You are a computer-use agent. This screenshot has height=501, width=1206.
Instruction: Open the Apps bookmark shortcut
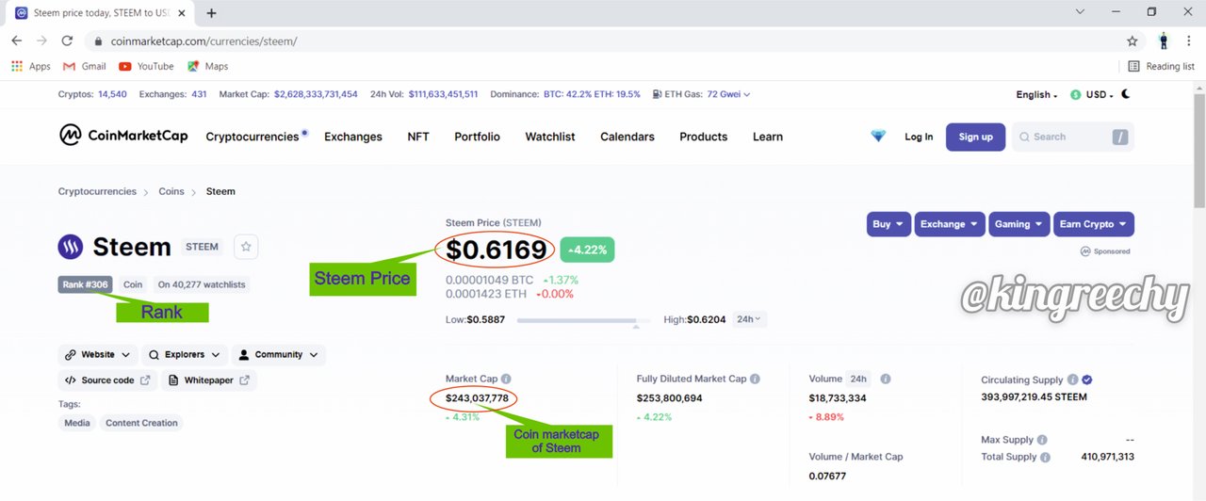point(30,66)
